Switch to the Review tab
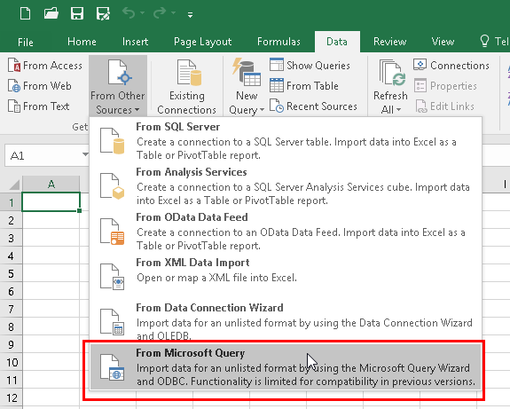The width and height of the screenshot is (510, 409). pyautogui.click(x=389, y=42)
